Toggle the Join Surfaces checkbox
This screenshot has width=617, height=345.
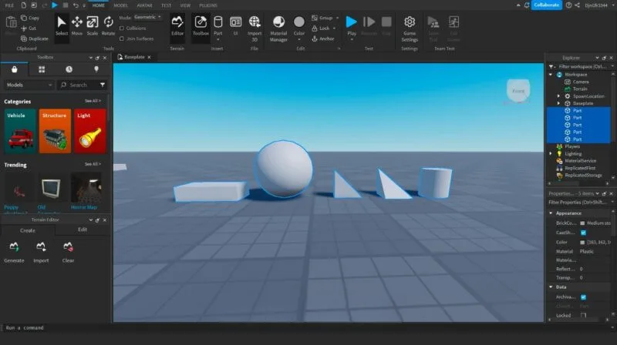click(122, 39)
